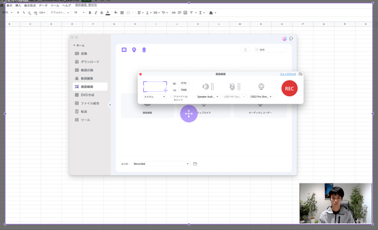Start recording with the red REC button
This screenshot has width=378, height=230.
pyautogui.click(x=289, y=89)
